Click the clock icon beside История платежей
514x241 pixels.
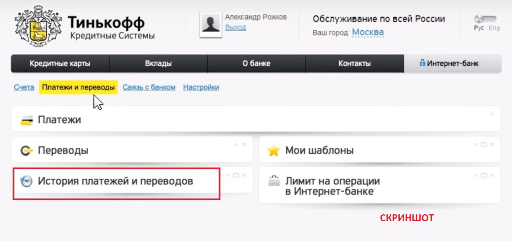coord(26,181)
